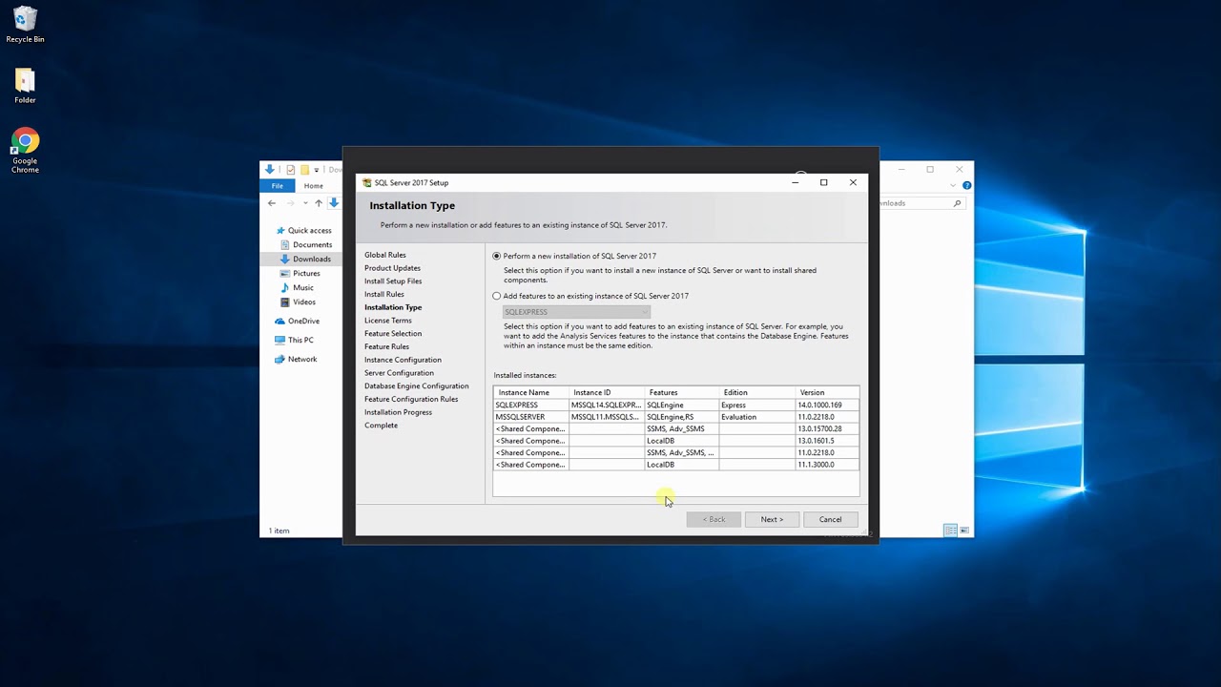This screenshot has width=1221, height=687.
Task: Click the Videos icon in the sidebar
Action: coord(284,302)
